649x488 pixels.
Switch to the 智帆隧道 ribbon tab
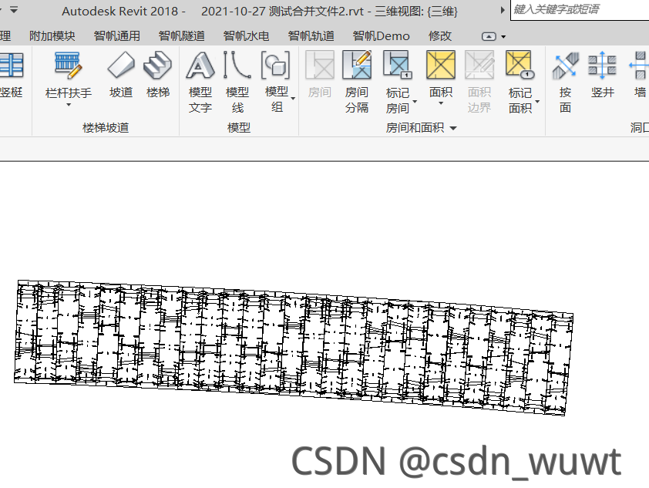point(180,35)
